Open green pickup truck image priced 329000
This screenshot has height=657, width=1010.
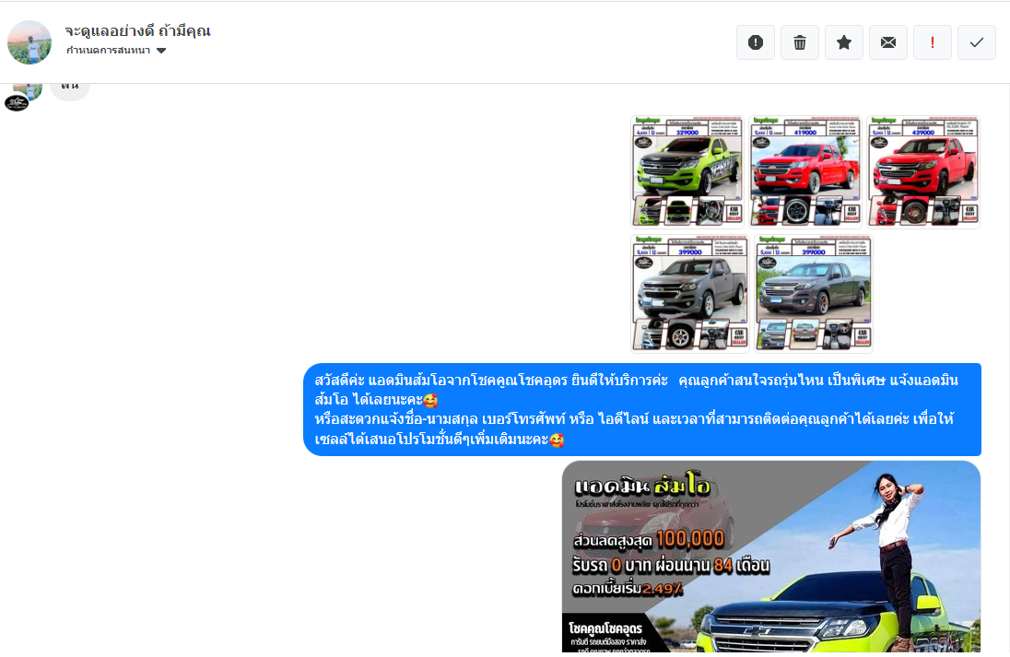[687, 172]
